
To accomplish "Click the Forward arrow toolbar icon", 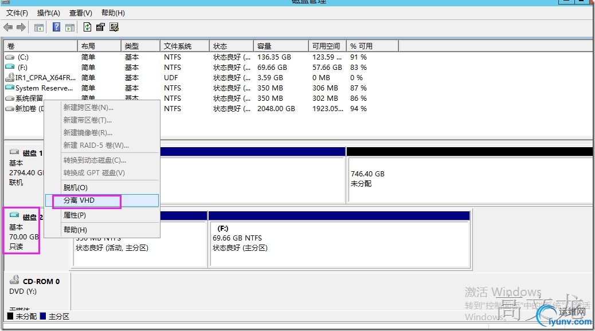I will [21, 27].
